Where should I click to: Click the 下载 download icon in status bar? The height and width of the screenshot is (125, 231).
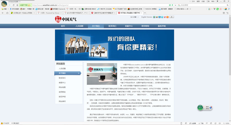(201, 123)
